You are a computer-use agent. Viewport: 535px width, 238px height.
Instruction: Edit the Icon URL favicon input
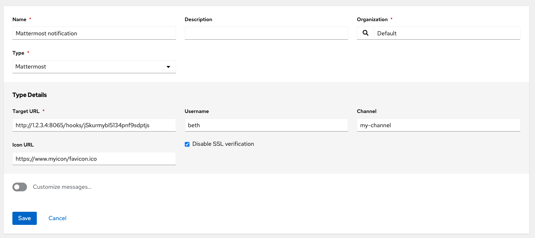(x=94, y=158)
